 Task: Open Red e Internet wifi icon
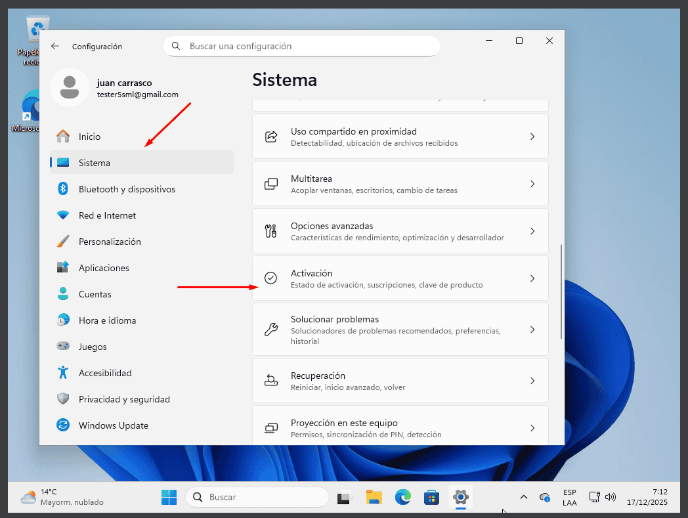pyautogui.click(x=63, y=215)
